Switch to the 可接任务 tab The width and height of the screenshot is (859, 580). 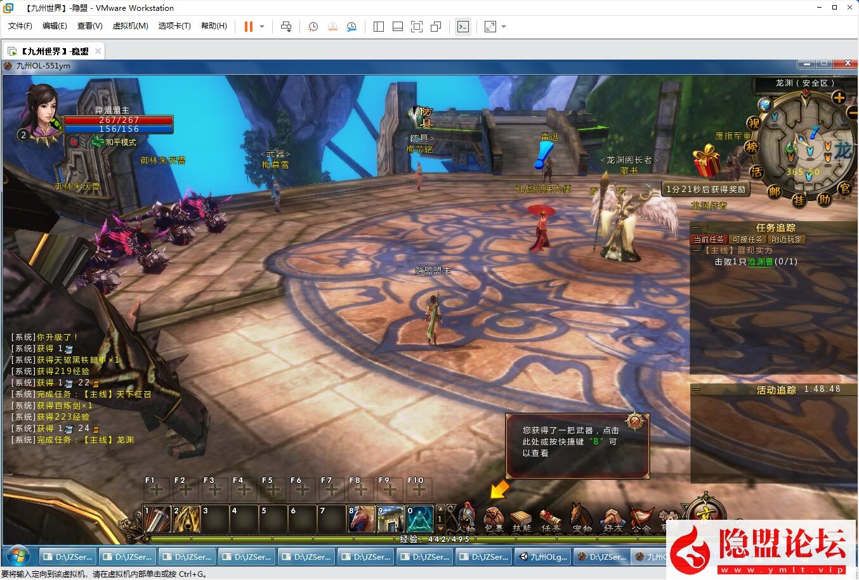click(747, 240)
